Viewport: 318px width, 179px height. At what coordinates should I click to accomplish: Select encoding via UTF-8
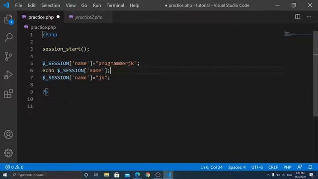257,167
